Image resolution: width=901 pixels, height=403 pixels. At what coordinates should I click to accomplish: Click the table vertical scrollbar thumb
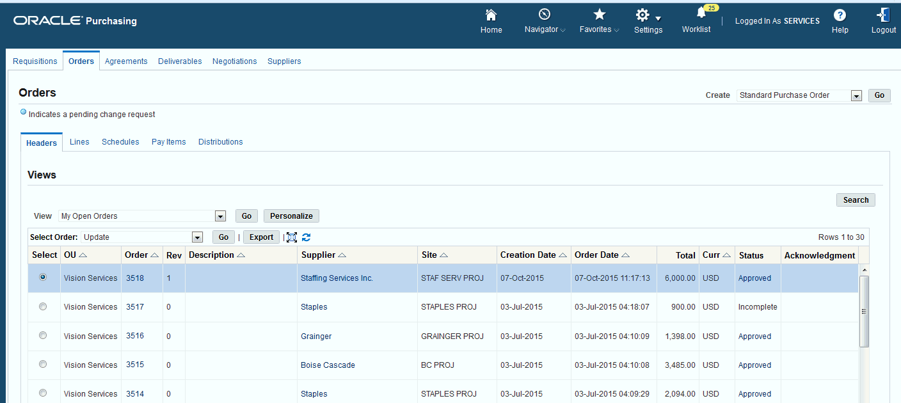(x=864, y=312)
